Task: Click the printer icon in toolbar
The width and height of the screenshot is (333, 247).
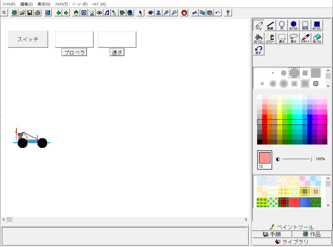Action: (37, 13)
